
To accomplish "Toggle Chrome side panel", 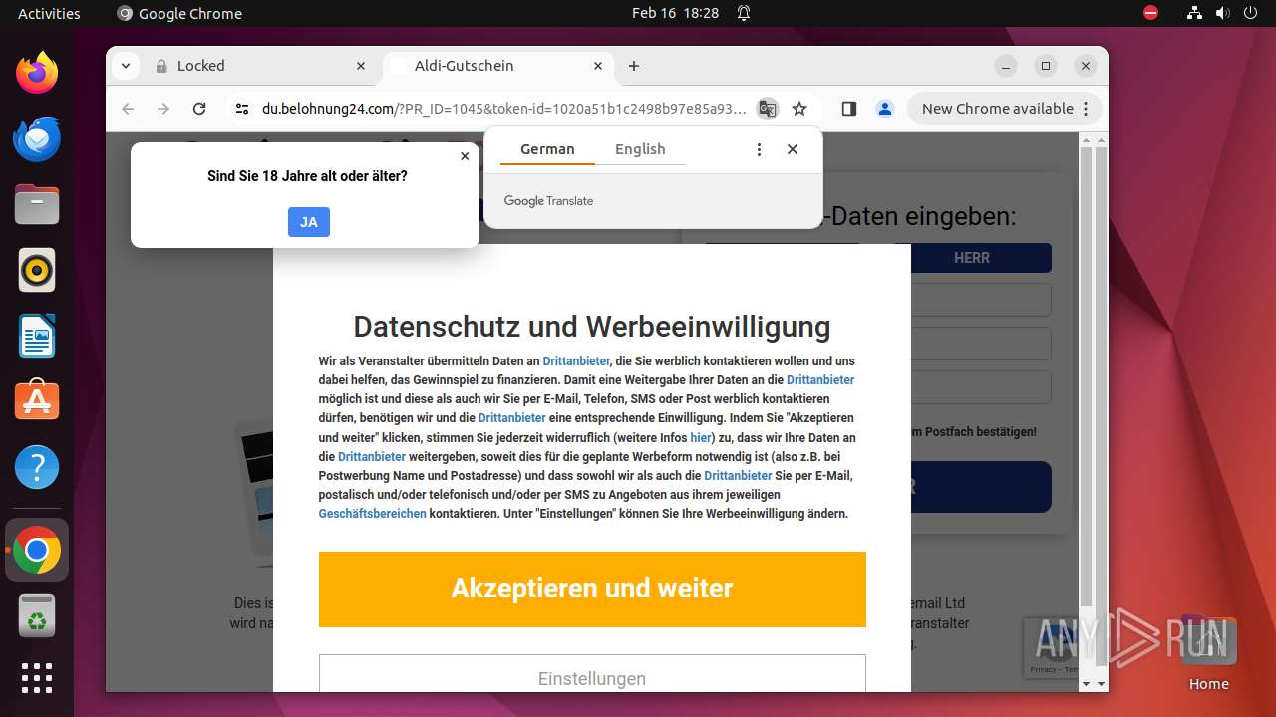I will (849, 109).
